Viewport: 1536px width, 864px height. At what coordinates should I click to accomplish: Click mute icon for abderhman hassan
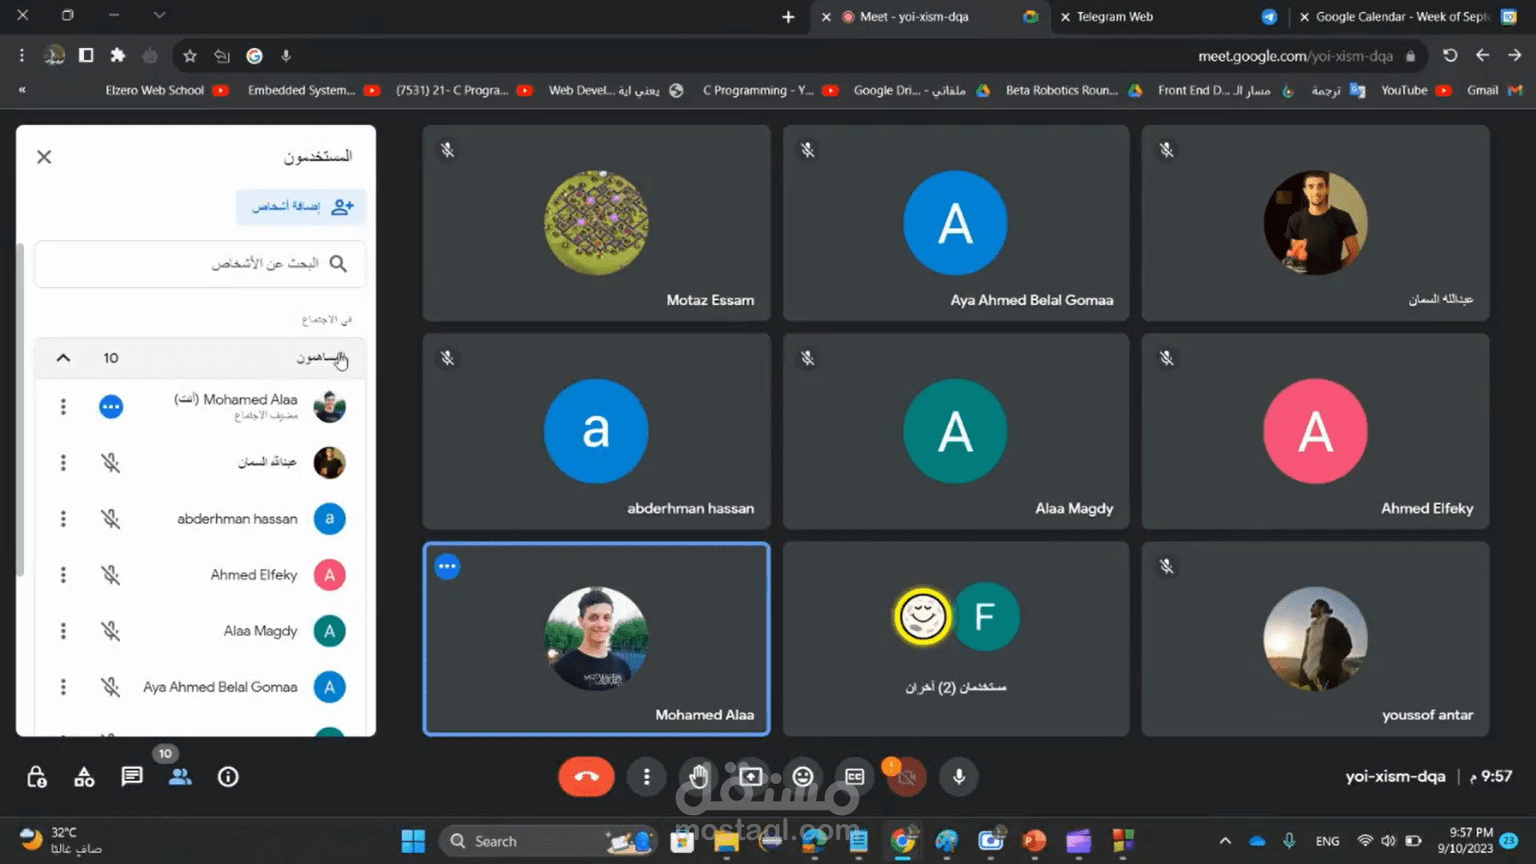[x=110, y=519]
